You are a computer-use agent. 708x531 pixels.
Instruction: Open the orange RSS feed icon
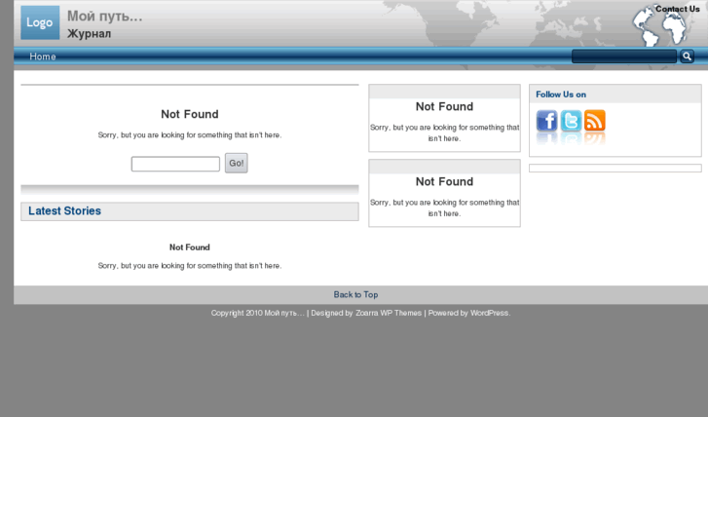595,121
